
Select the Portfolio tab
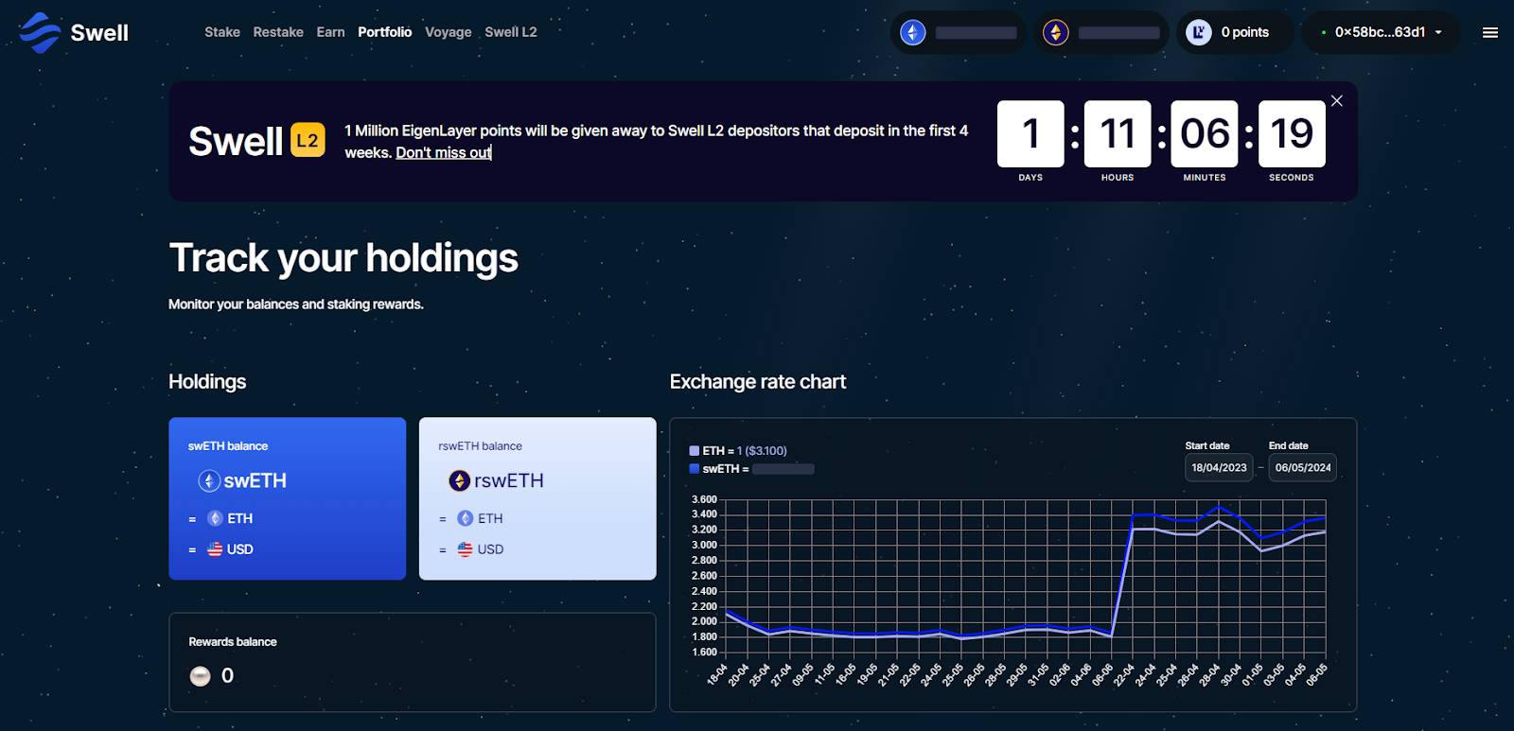(x=384, y=32)
